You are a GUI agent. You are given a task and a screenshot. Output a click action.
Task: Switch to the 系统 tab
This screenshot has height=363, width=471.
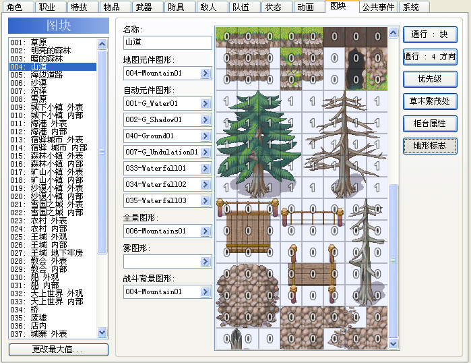click(414, 7)
